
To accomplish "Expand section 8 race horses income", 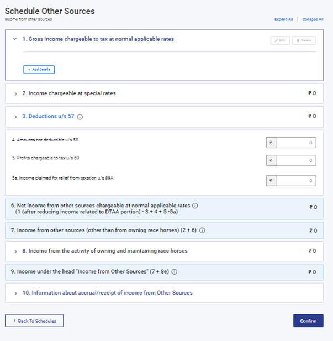I will pyautogui.click(x=15, y=251).
